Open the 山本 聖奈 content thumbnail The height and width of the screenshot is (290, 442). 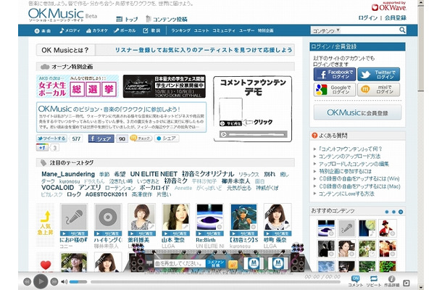175,217
